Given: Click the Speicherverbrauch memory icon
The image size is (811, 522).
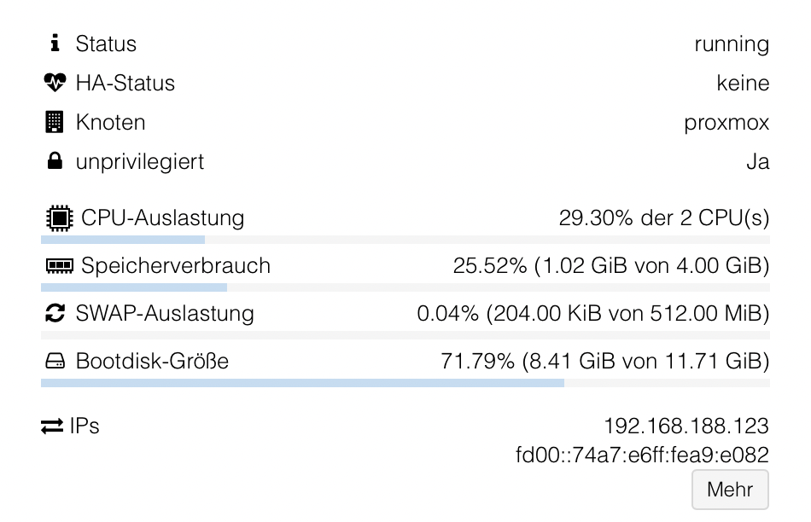Looking at the screenshot, I should [x=58, y=266].
